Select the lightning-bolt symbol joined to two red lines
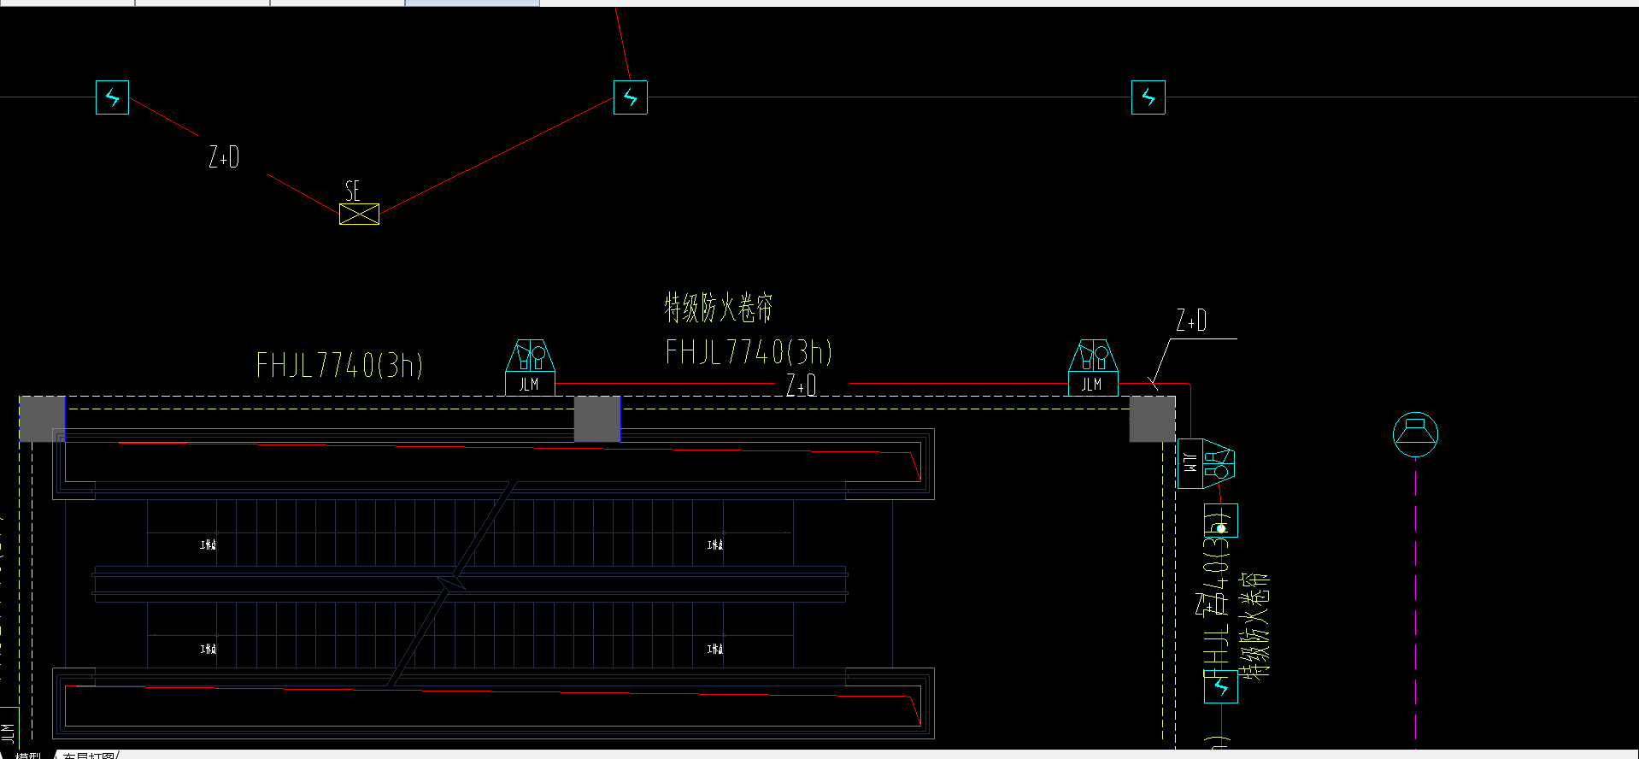This screenshot has height=759, width=1639. click(631, 97)
